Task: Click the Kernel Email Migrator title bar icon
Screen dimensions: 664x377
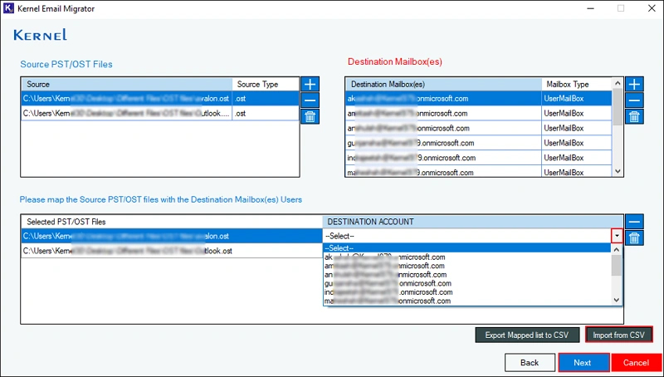Action: [x=8, y=8]
